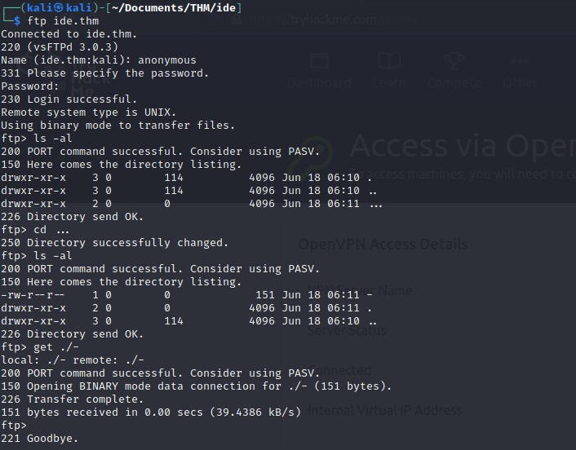Click the faint Dashboard window icon
The height and width of the screenshot is (450, 576).
click(319, 61)
